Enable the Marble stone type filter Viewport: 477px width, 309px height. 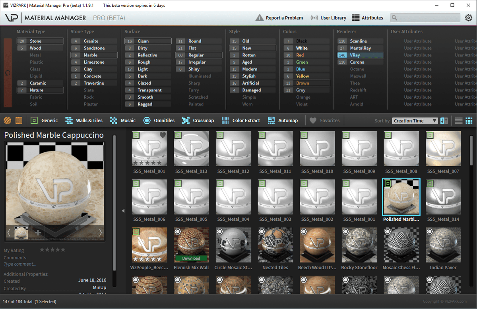(94, 55)
